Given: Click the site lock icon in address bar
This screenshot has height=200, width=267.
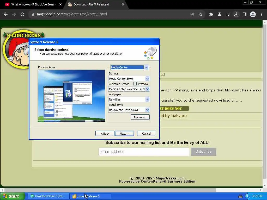Looking at the screenshot, I should pos(33,14).
